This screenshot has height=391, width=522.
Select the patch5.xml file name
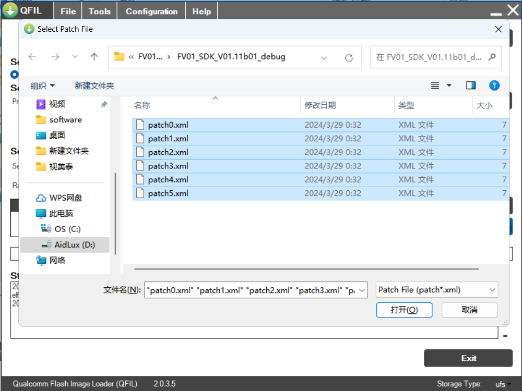(168, 193)
